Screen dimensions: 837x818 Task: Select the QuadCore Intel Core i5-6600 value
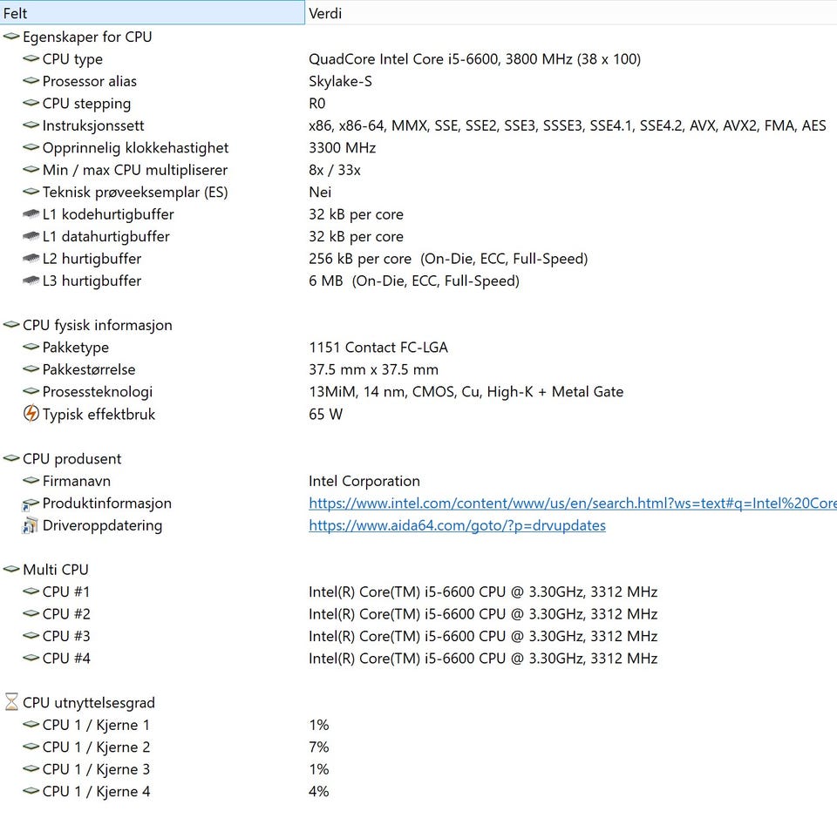(x=474, y=58)
